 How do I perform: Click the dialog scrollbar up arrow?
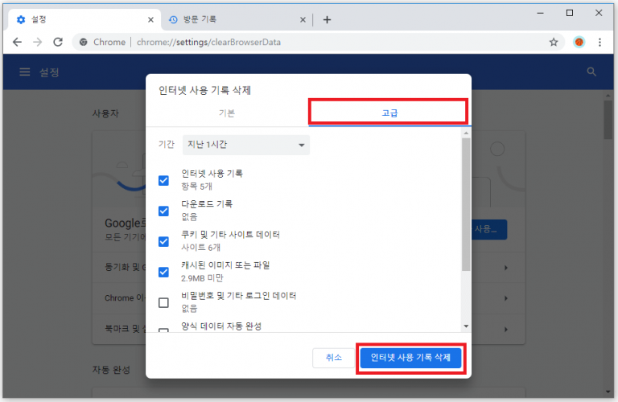(466, 133)
